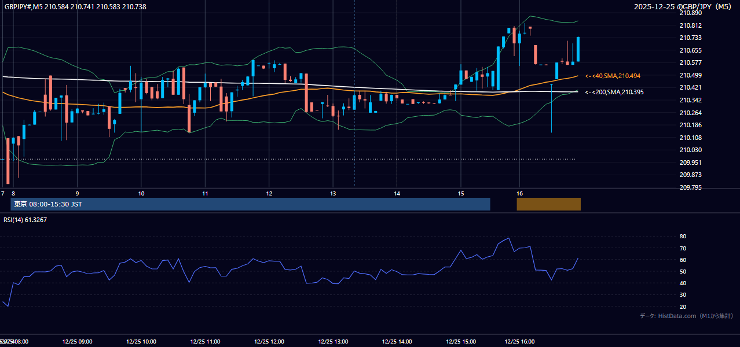Click price axis value 210.890

[x=690, y=13]
